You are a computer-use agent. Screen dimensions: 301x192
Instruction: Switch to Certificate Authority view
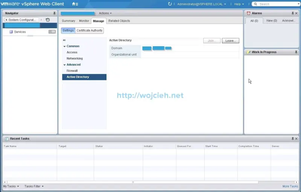[x=90, y=30]
